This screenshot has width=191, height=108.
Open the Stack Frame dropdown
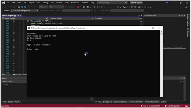pyautogui.click(x=127, y=10)
